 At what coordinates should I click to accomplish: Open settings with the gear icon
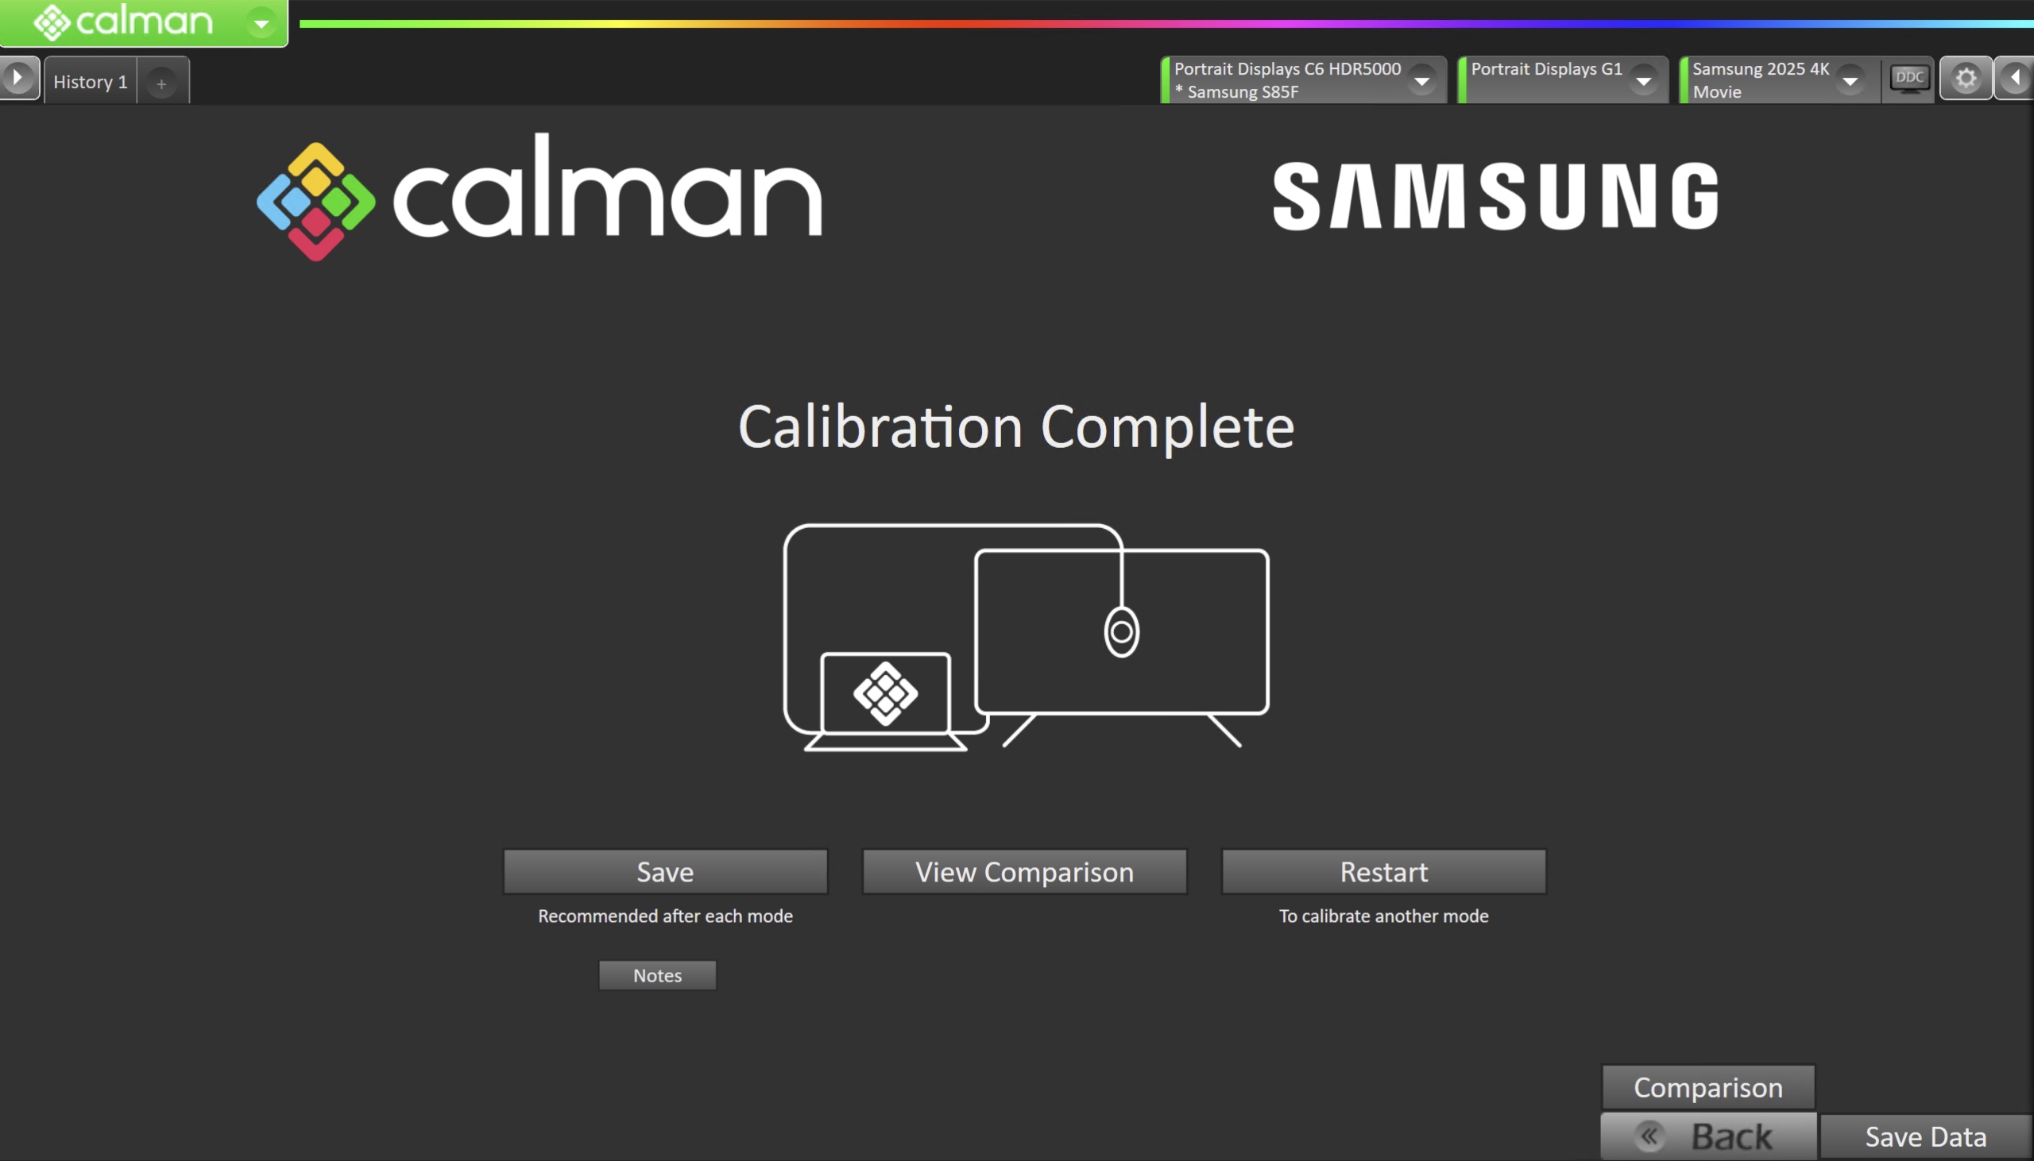coord(1966,78)
